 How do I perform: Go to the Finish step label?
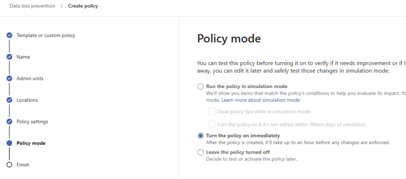(23, 165)
